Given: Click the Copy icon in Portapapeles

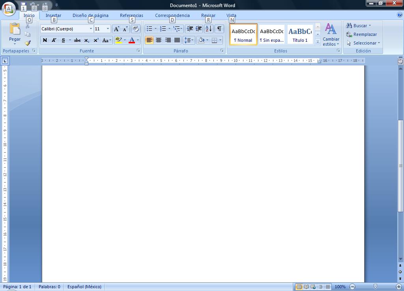Looking at the screenshot, I should click(28, 34).
